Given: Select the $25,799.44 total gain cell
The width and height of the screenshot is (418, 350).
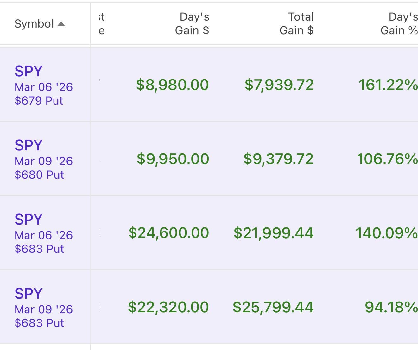Looking at the screenshot, I should 273,307.
